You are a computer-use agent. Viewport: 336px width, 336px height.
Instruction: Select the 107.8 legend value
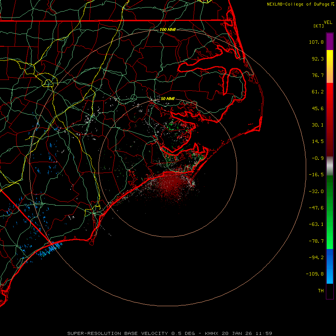coord(316,42)
